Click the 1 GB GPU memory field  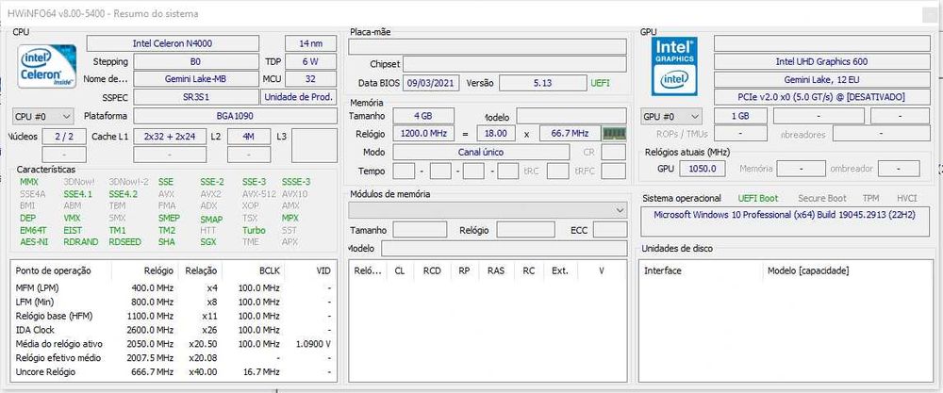click(x=740, y=116)
